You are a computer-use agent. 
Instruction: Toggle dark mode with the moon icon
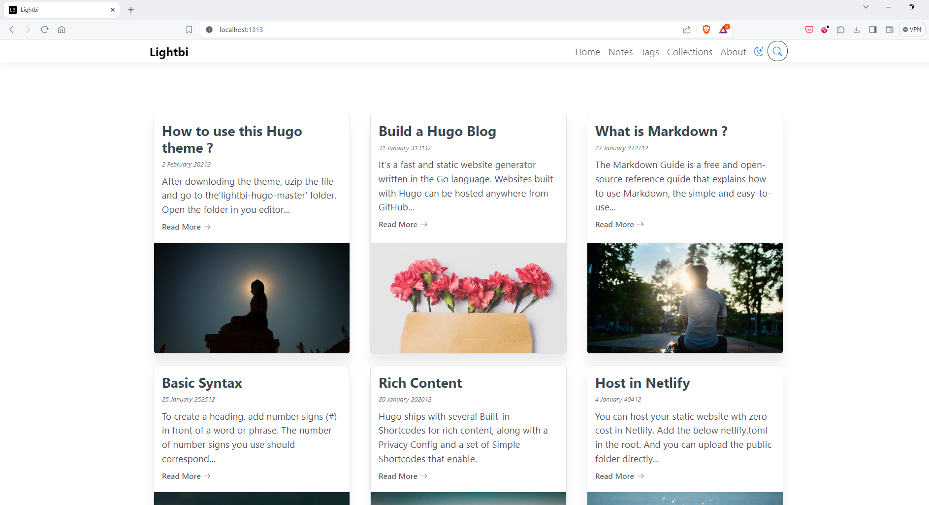759,52
